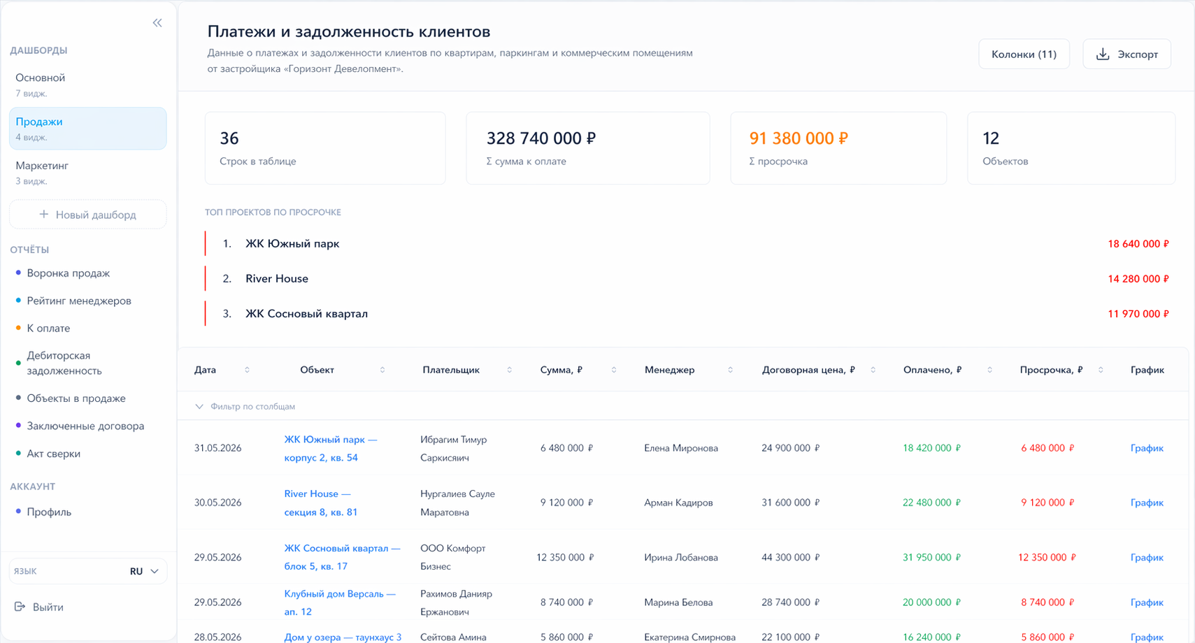Sort by Плательщик column arrows
Image resolution: width=1195 pixels, height=643 pixels.
pyautogui.click(x=509, y=370)
